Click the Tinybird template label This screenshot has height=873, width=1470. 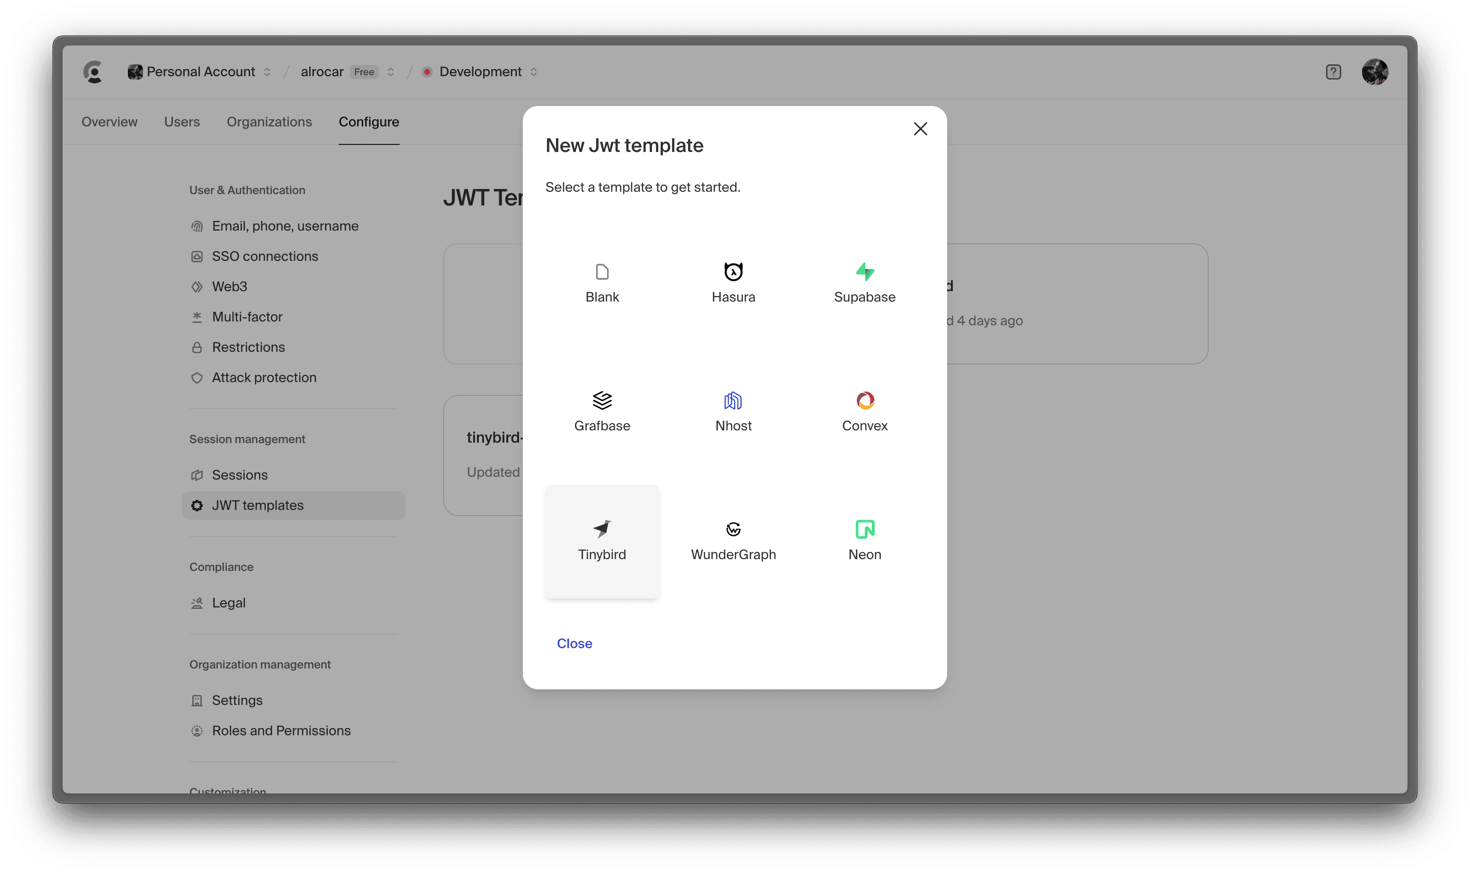click(x=601, y=555)
